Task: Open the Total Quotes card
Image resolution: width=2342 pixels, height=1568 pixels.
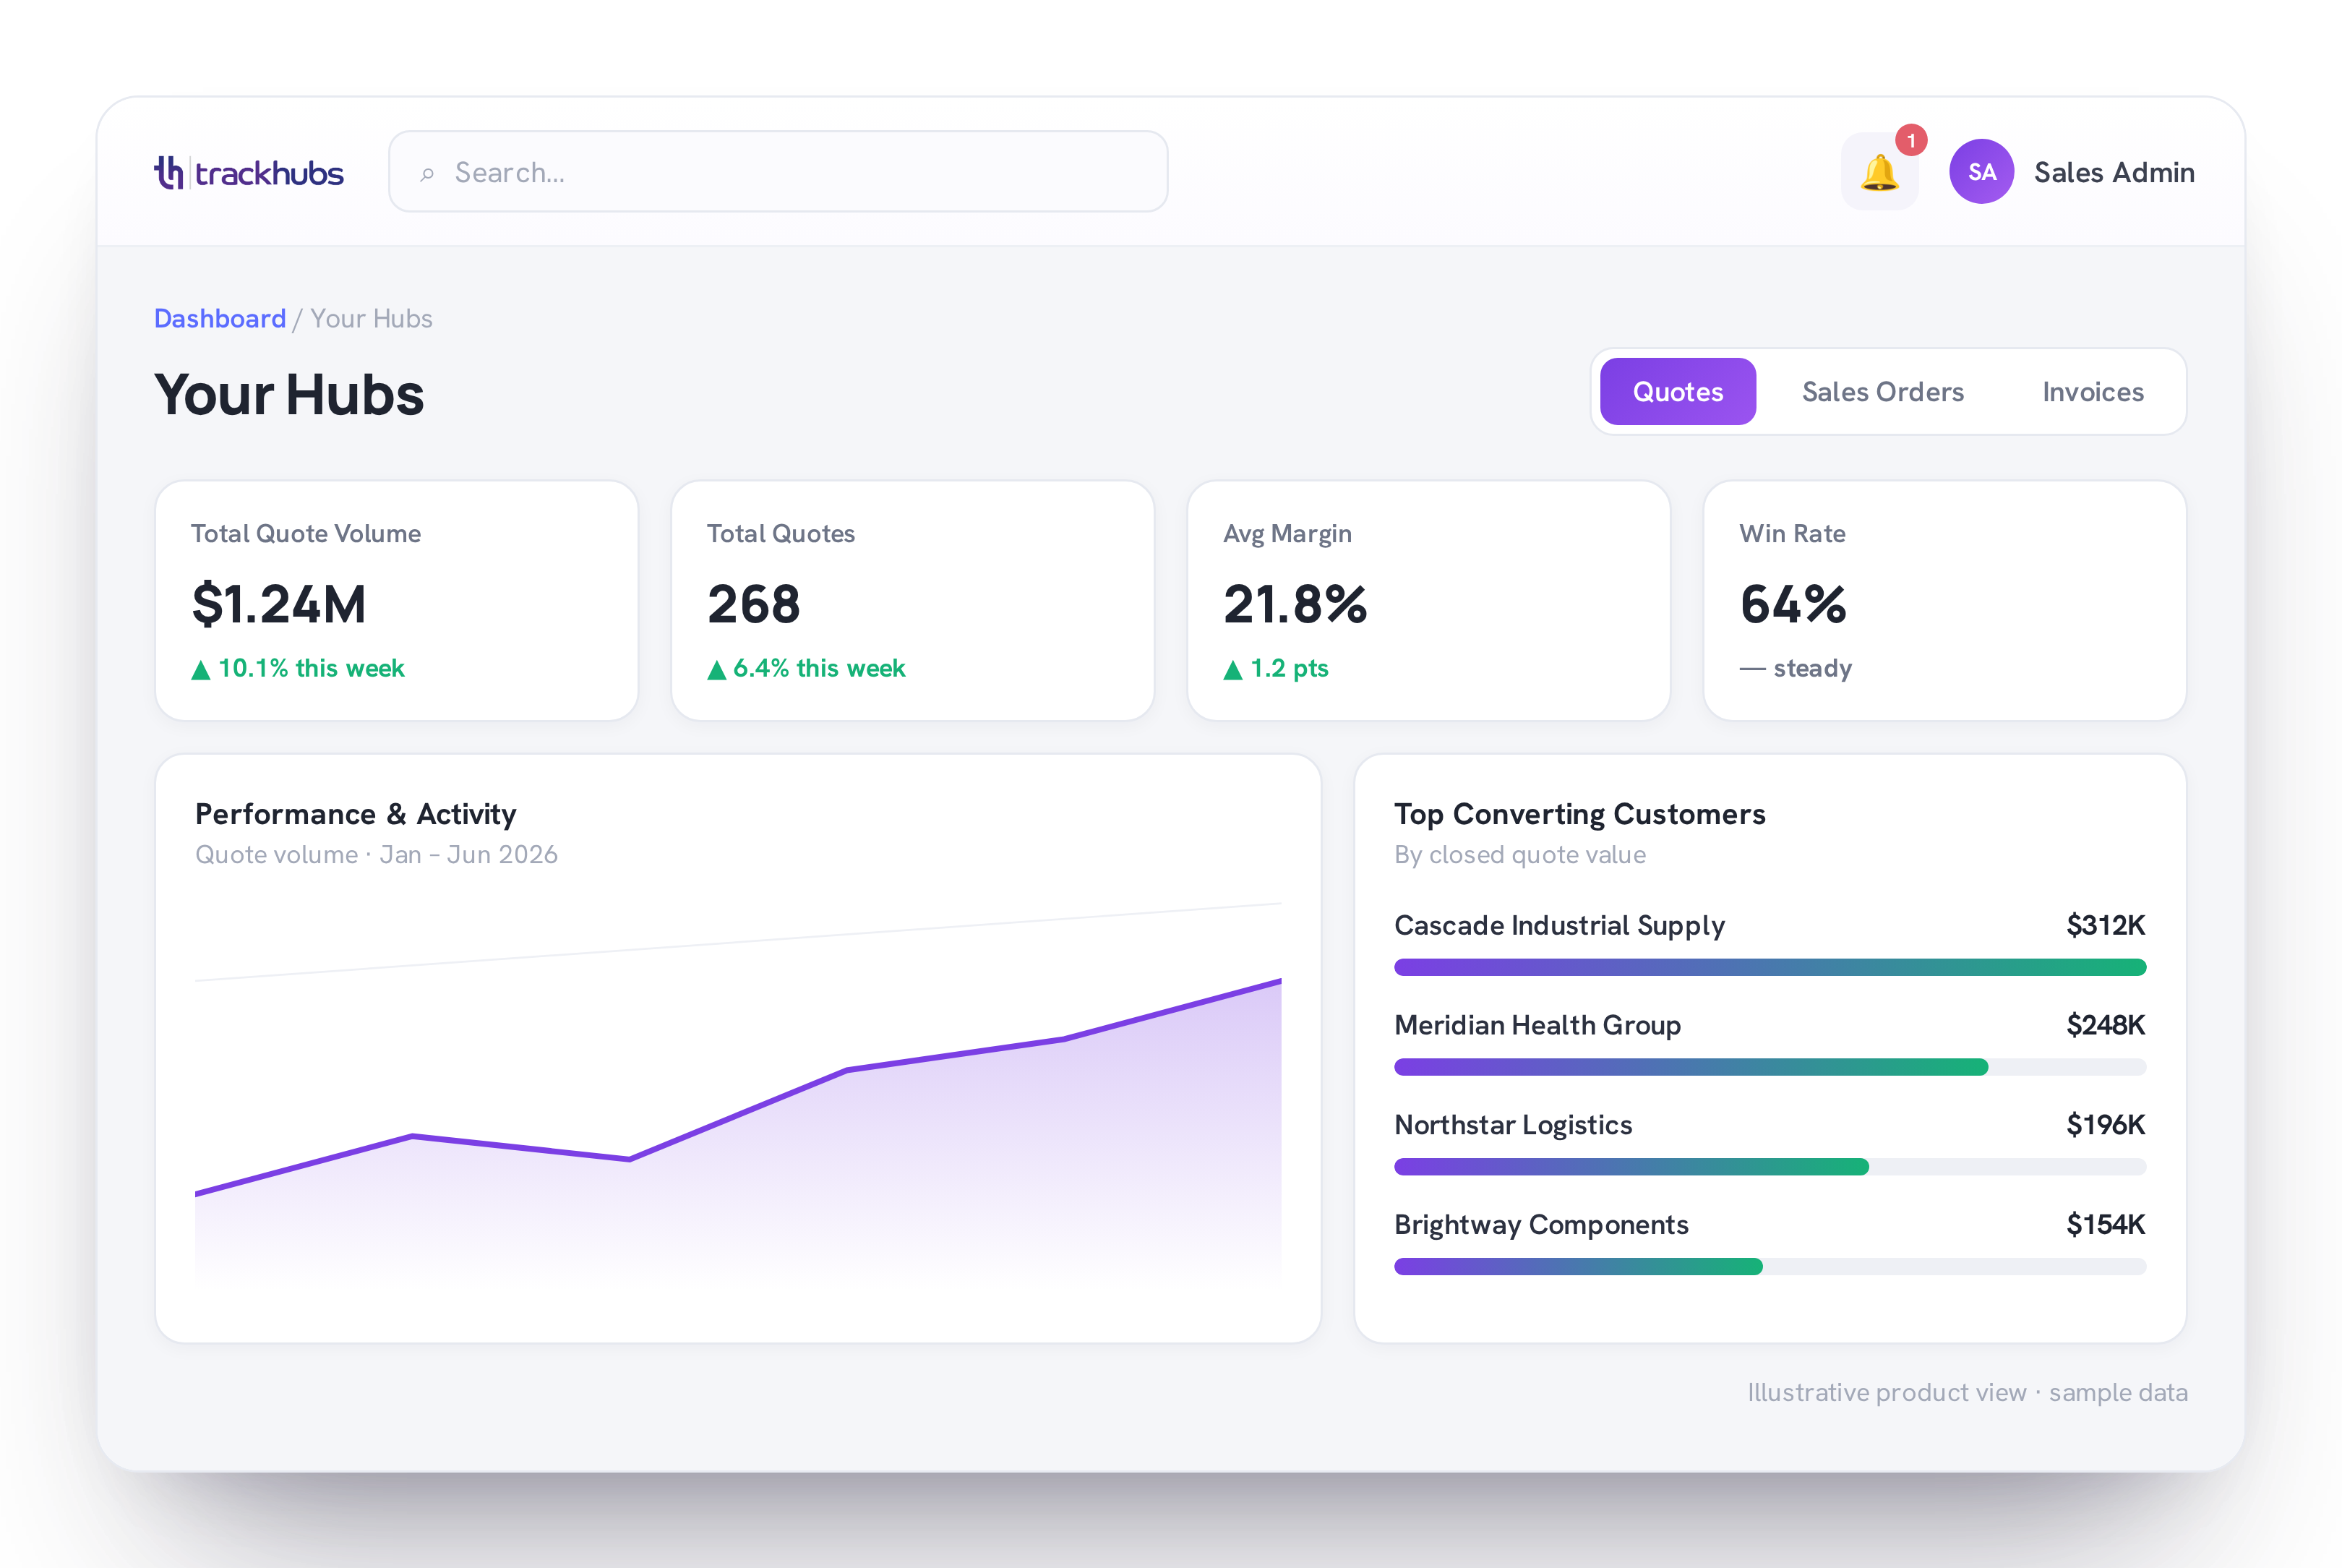Action: click(x=913, y=600)
